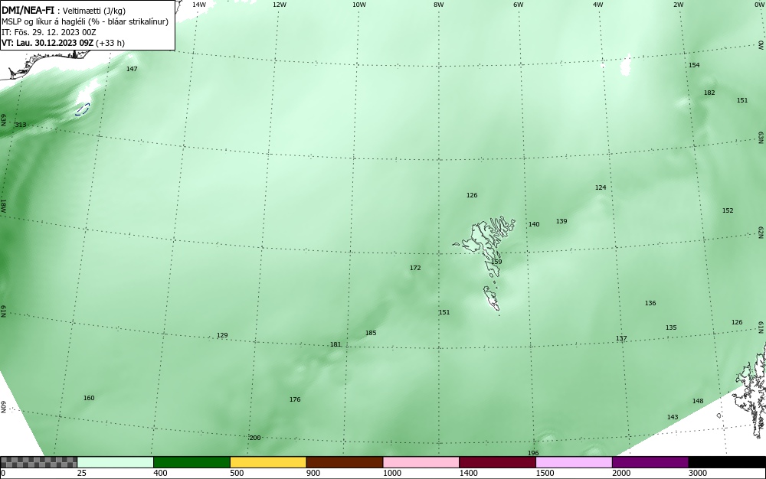Viewport: 766px width, 479px height.
Task: Click the 12W longitude label
Action: pyautogui.click(x=280, y=5)
